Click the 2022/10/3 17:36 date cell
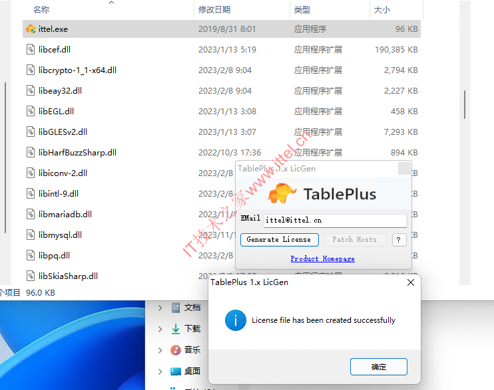Screen dimensions: 494x390 pyautogui.click(x=230, y=153)
